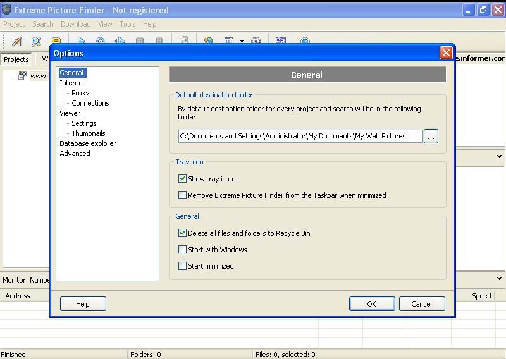The width and height of the screenshot is (506, 359).
Task: Browse for destination folder with ellipsis button
Action: click(431, 136)
